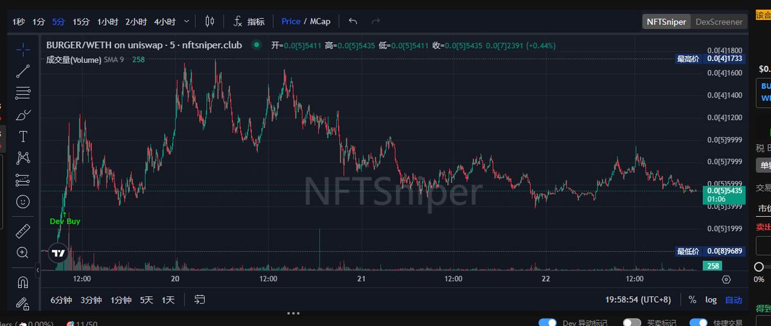Viewport: 771px width, 326px height.
Task: Expand the timeframe dropdown arrow
Action: 186,21
